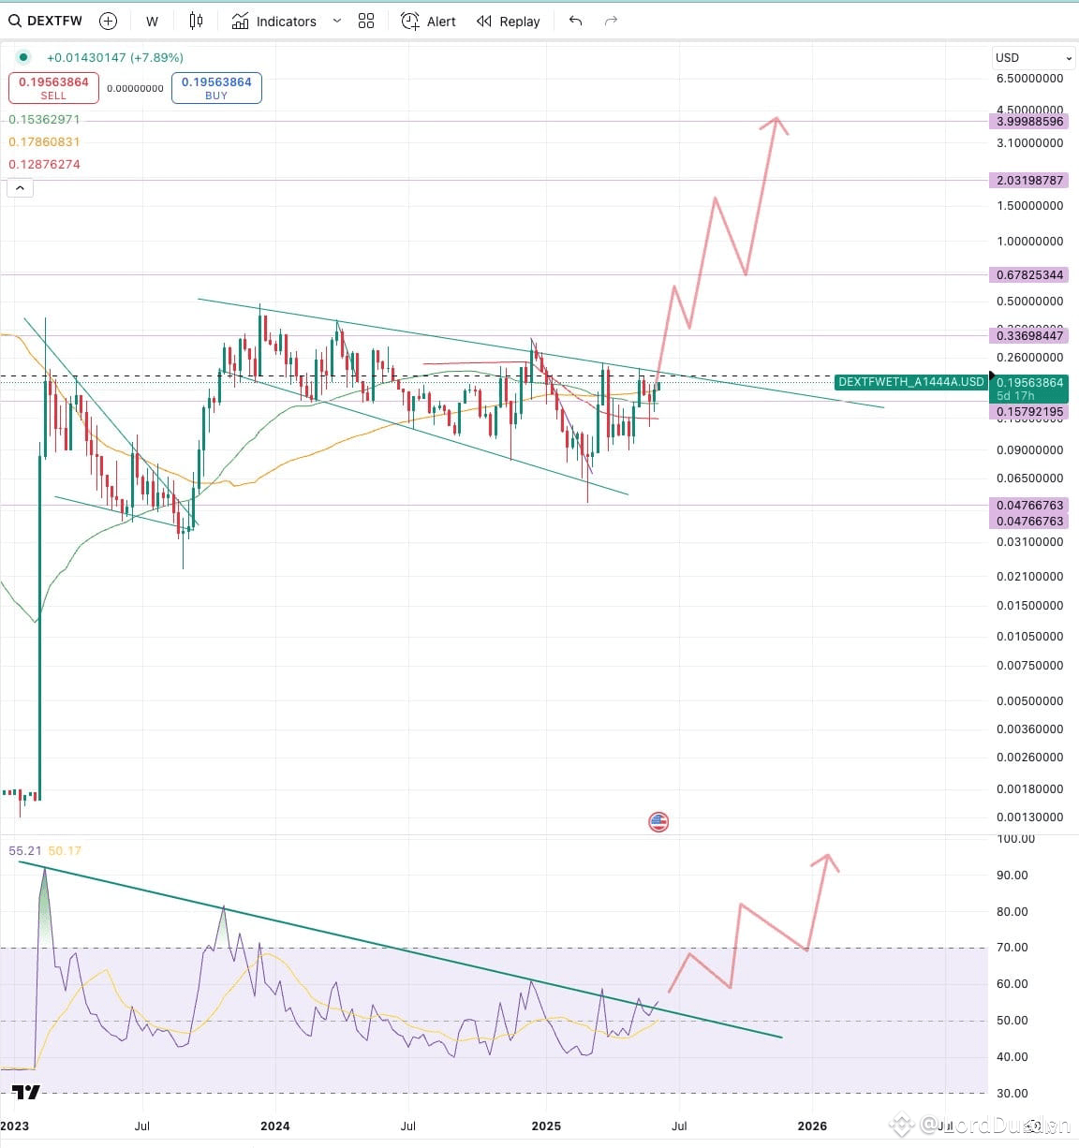Create a new Alert

[x=428, y=21]
